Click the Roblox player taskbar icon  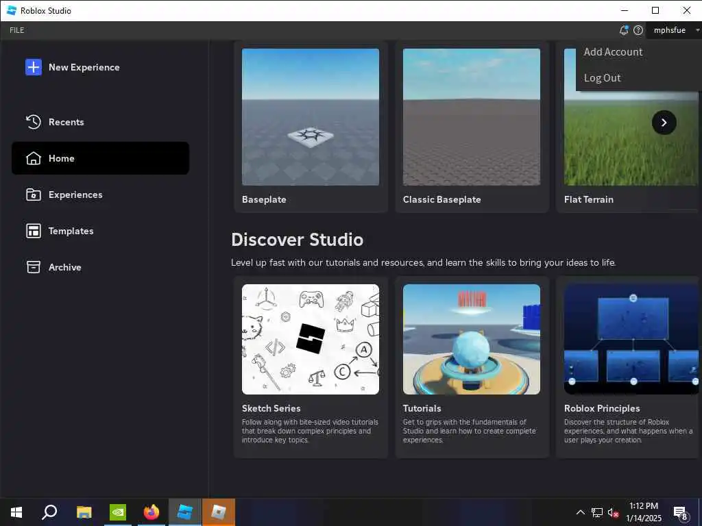[219, 512]
